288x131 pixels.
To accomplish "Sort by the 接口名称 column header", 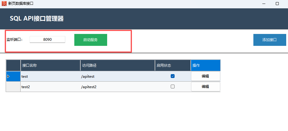I will click(50, 65).
